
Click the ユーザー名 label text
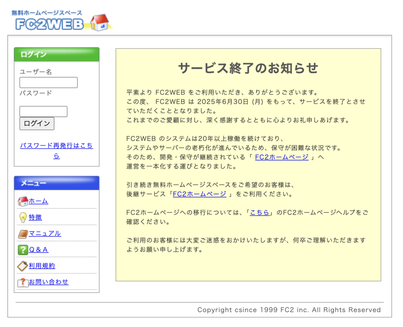coord(36,72)
